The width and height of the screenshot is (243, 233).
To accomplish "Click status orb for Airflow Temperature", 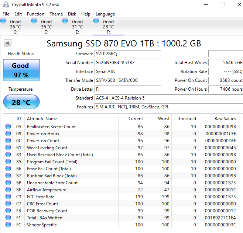I will [x=8, y=190].
